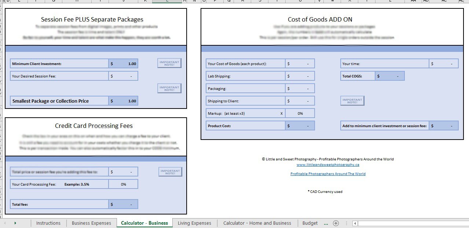Select the Budget sheet tab

pyautogui.click(x=310, y=223)
